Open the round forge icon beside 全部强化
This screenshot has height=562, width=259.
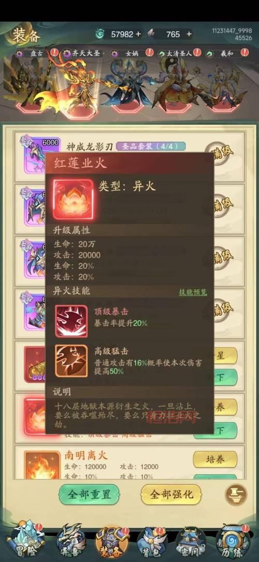236,495
